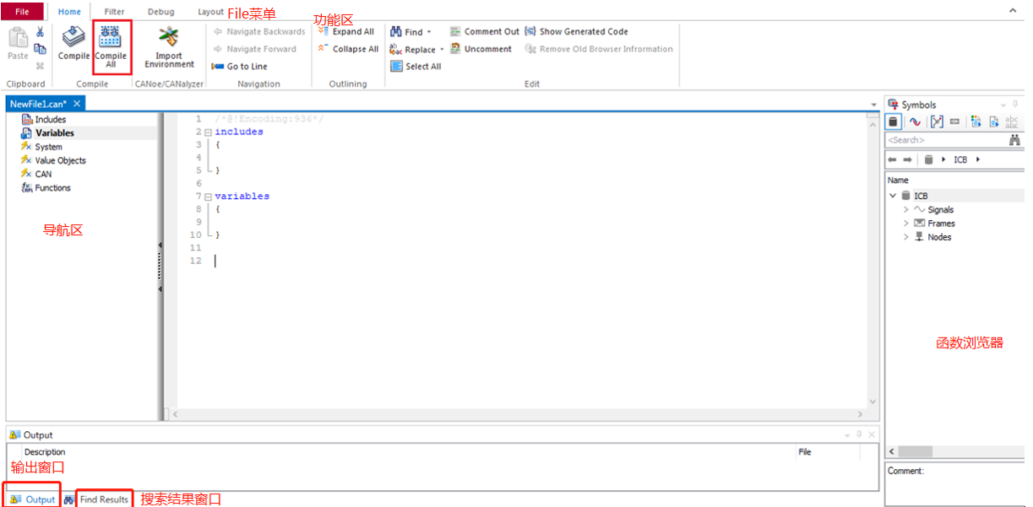Expand the Frames node
The width and height of the screenshot is (1033, 507).
click(x=906, y=224)
